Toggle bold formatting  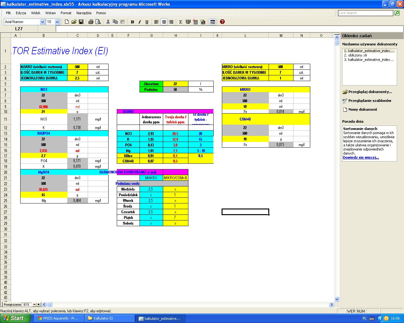[x=132, y=22]
